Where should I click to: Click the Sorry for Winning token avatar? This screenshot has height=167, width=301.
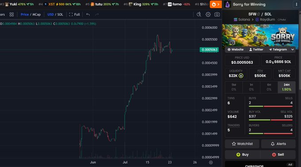click(x=228, y=4)
